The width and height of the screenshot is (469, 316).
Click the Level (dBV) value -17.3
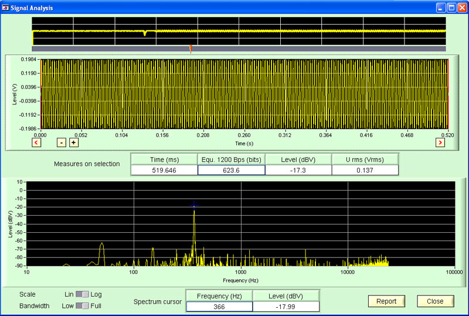point(298,170)
